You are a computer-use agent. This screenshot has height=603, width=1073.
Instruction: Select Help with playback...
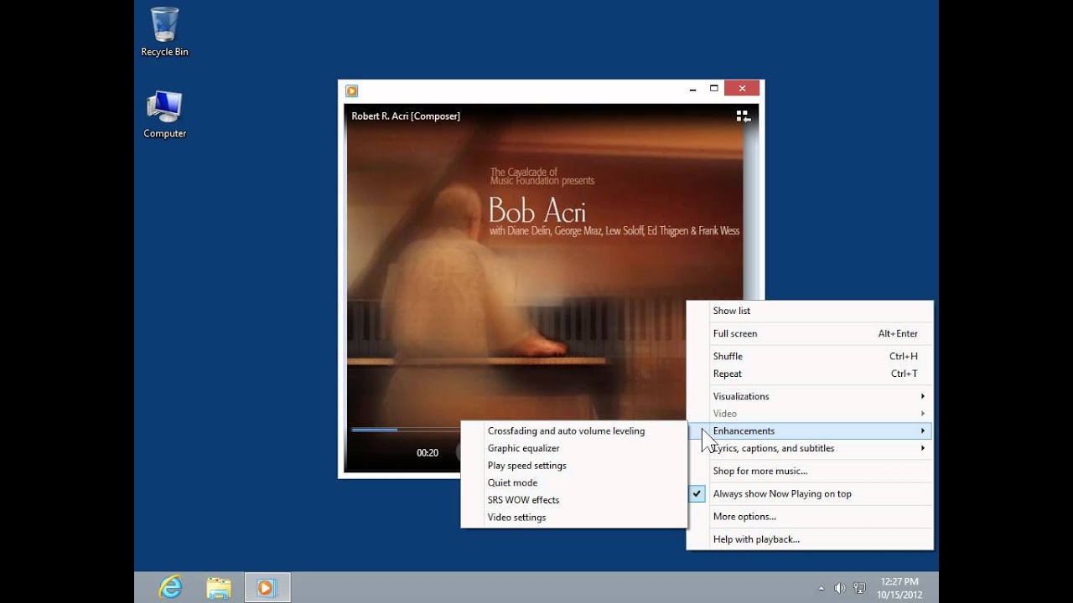[810, 539]
